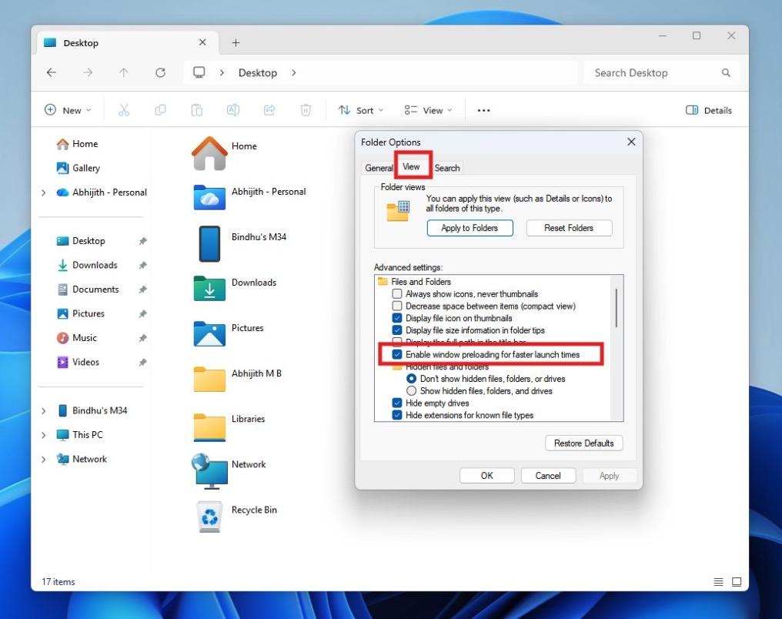
Task: Click Advanced settings scrollbar thumb
Action: [x=617, y=308]
